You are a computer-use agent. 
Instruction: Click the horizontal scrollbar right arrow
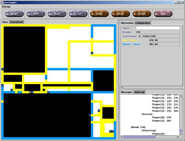(178, 137)
